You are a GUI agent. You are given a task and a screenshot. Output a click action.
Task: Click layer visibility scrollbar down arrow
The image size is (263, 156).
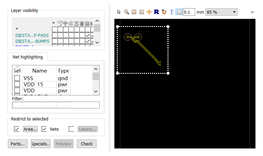(x=97, y=42)
